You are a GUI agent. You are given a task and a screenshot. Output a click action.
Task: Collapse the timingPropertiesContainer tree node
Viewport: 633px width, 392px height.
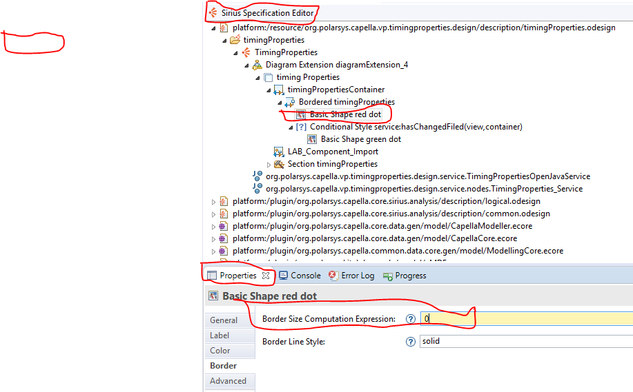click(269, 90)
